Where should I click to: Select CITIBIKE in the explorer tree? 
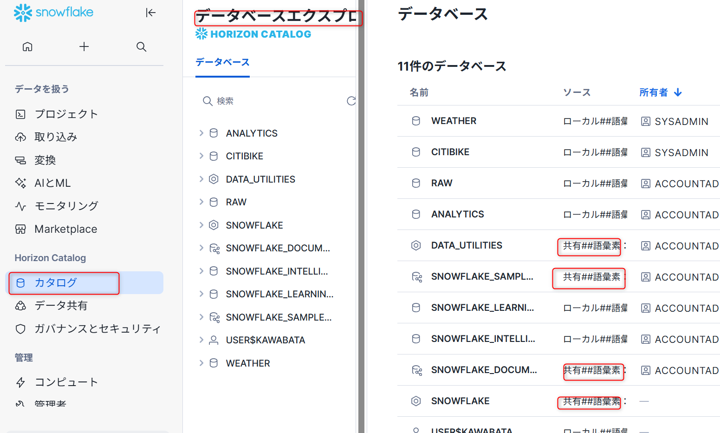pos(245,156)
